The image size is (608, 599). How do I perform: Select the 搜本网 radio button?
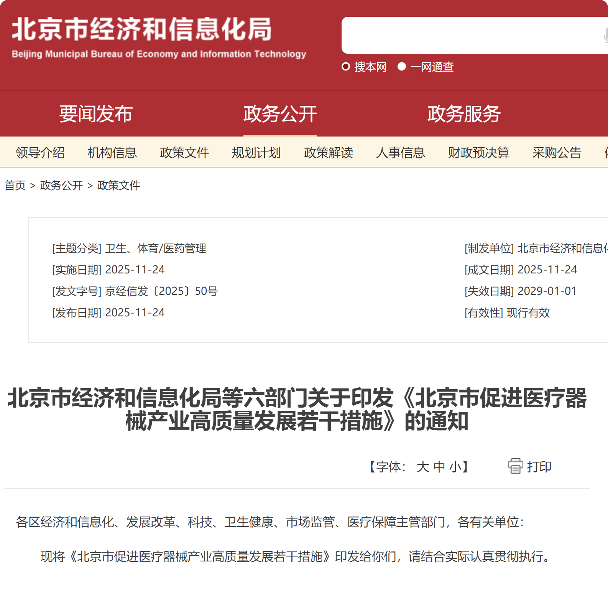click(x=346, y=67)
